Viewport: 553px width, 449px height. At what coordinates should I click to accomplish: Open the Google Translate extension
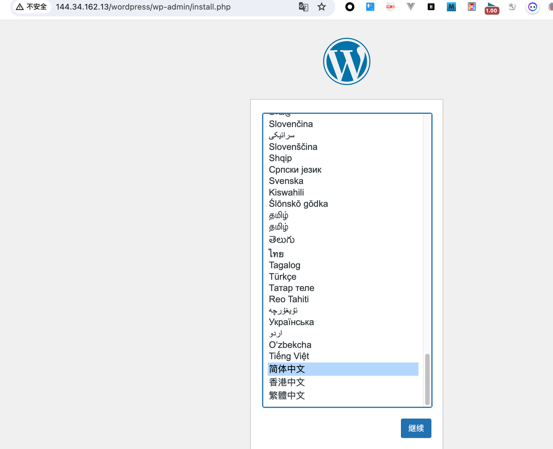tap(303, 7)
